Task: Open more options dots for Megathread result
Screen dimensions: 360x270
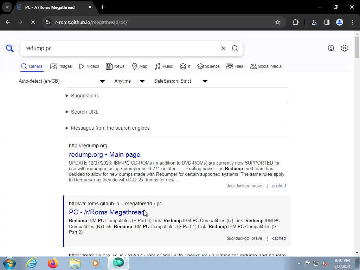Action: (267, 239)
